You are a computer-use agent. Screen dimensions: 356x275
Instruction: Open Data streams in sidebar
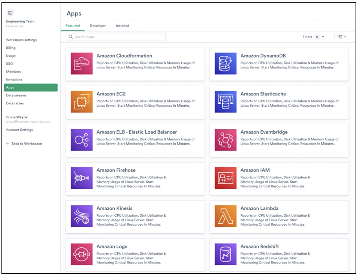click(16, 96)
